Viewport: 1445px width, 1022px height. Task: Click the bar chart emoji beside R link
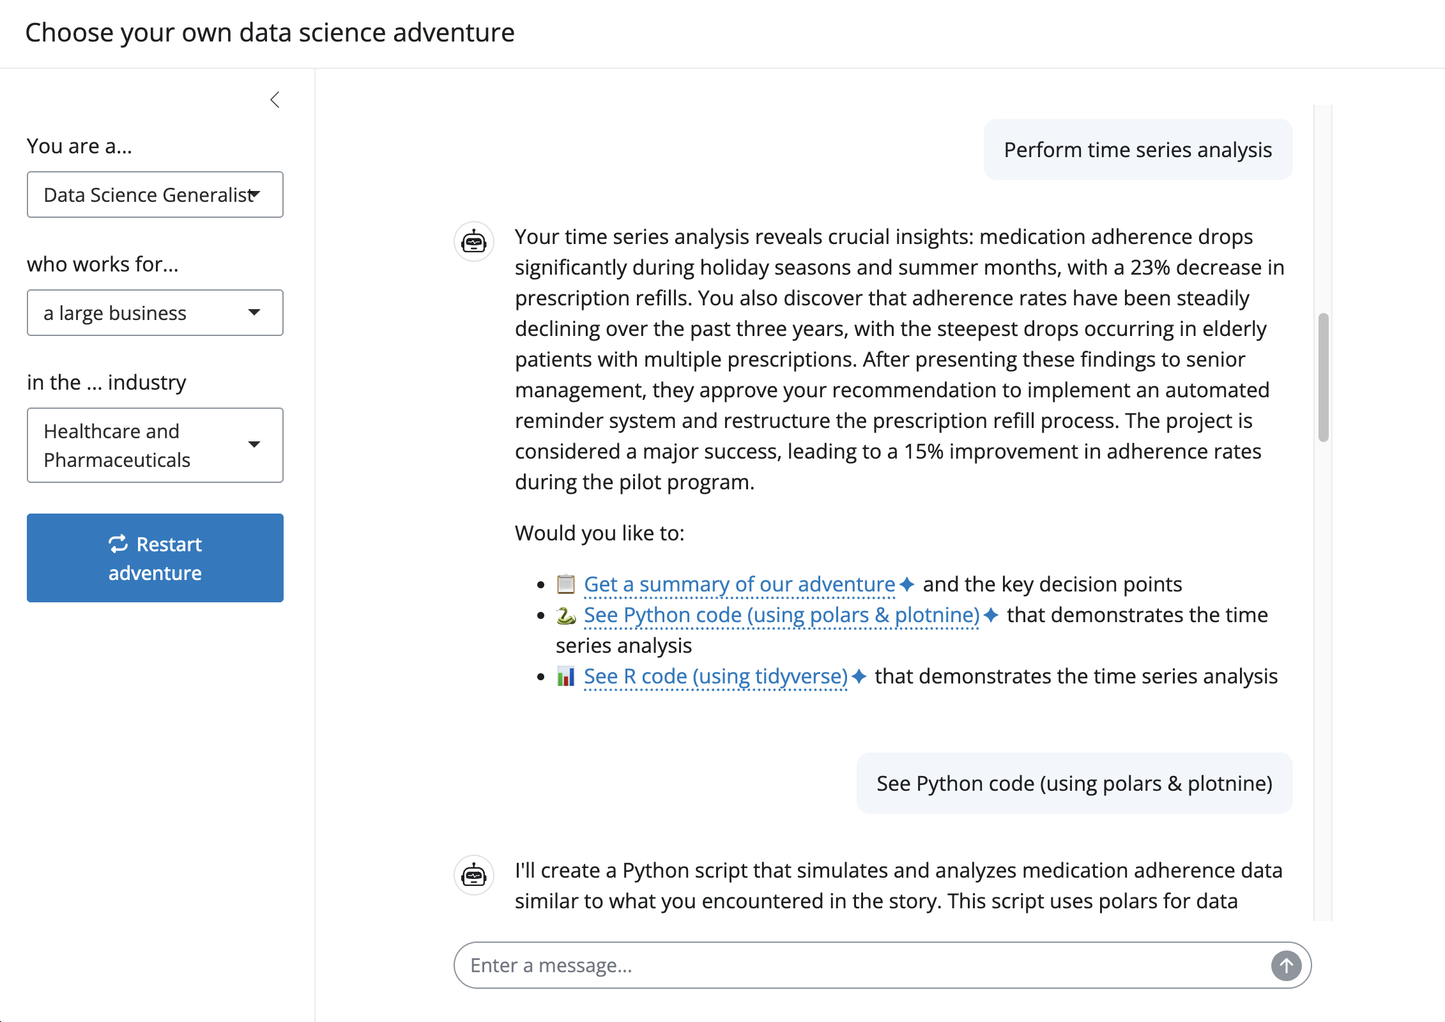click(x=566, y=676)
